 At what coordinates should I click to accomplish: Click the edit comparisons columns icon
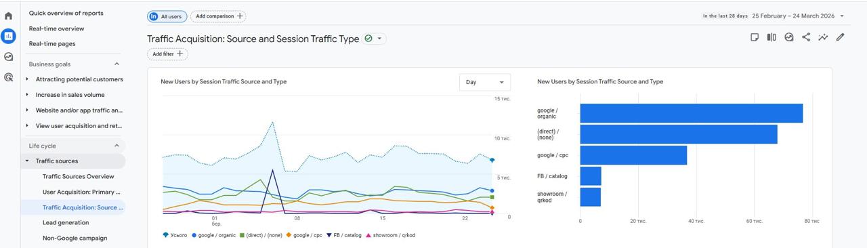771,37
